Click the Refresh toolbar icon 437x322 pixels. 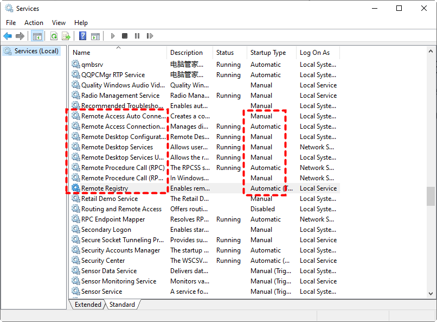tap(54, 36)
